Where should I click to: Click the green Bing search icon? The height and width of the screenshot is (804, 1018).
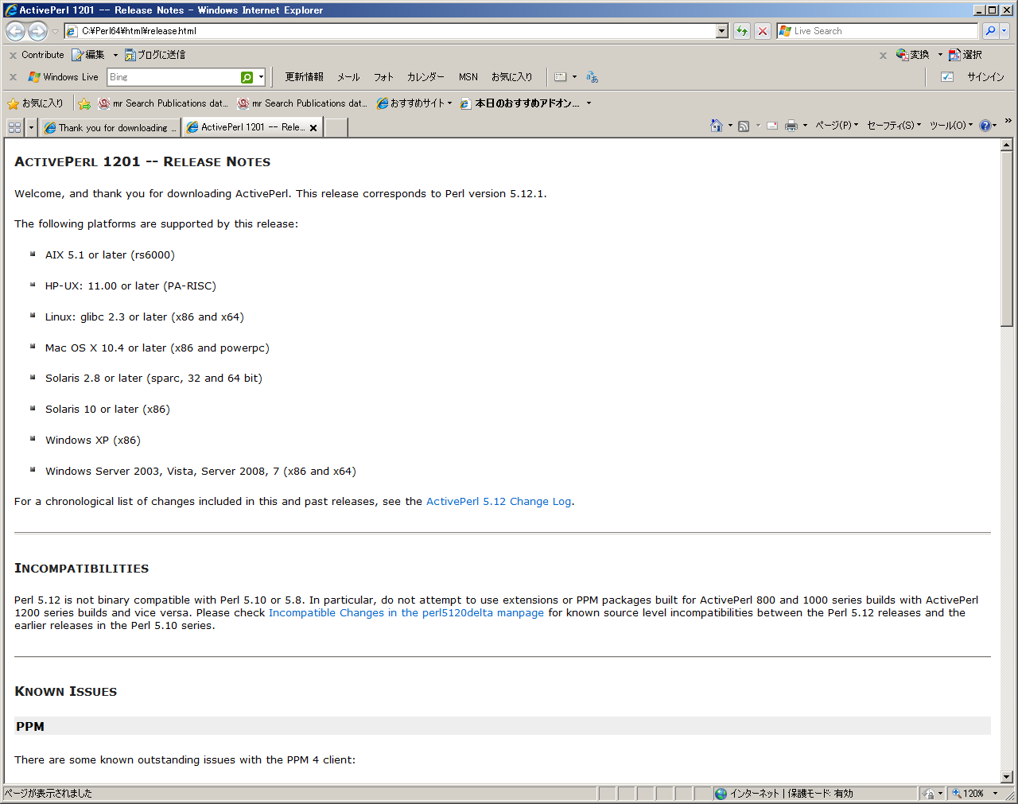[x=247, y=77]
